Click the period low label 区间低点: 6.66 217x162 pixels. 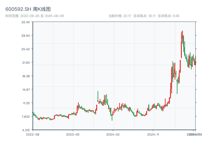pos(168,16)
